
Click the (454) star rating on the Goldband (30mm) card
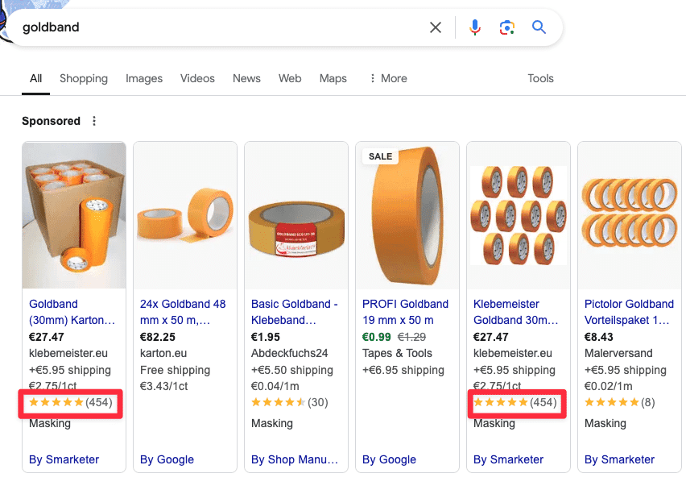pyautogui.click(x=70, y=402)
